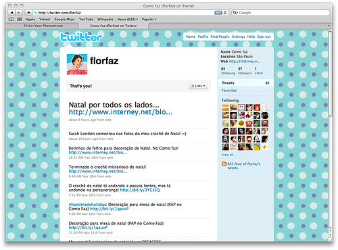Add bookmark with the plus button
The image size is (338, 250).
click(28, 13)
